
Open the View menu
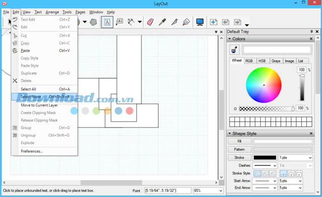click(x=27, y=12)
